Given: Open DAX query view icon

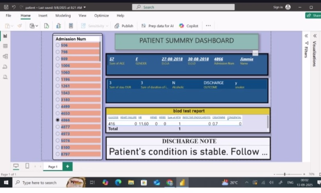Looking at the screenshot, I should 5,67.
